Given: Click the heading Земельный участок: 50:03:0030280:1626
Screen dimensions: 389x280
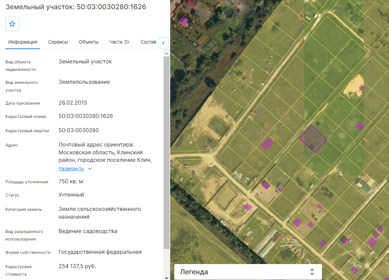Looking at the screenshot, I should pos(76,7).
